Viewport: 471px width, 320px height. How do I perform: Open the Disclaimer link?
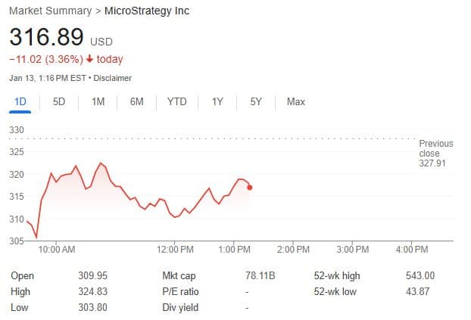click(113, 78)
